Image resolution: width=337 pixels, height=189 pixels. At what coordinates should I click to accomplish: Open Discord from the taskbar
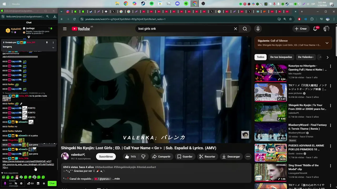point(177,3)
